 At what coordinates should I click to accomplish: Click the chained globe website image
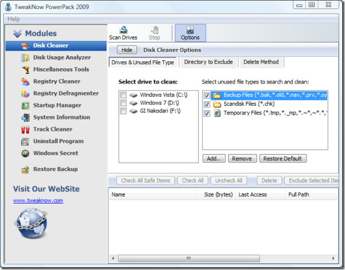tap(31, 223)
